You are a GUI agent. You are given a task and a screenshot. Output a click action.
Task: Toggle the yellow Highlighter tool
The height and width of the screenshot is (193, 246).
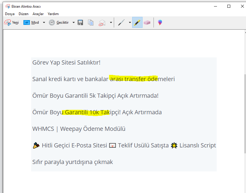[137, 22]
